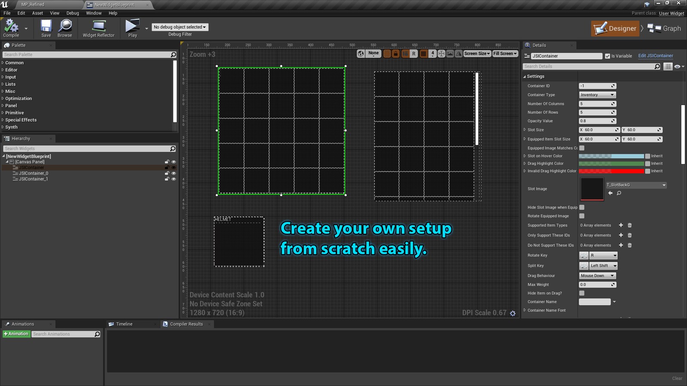
Task: Toggle grid snapping in the designer viewport
Action: (x=423, y=54)
